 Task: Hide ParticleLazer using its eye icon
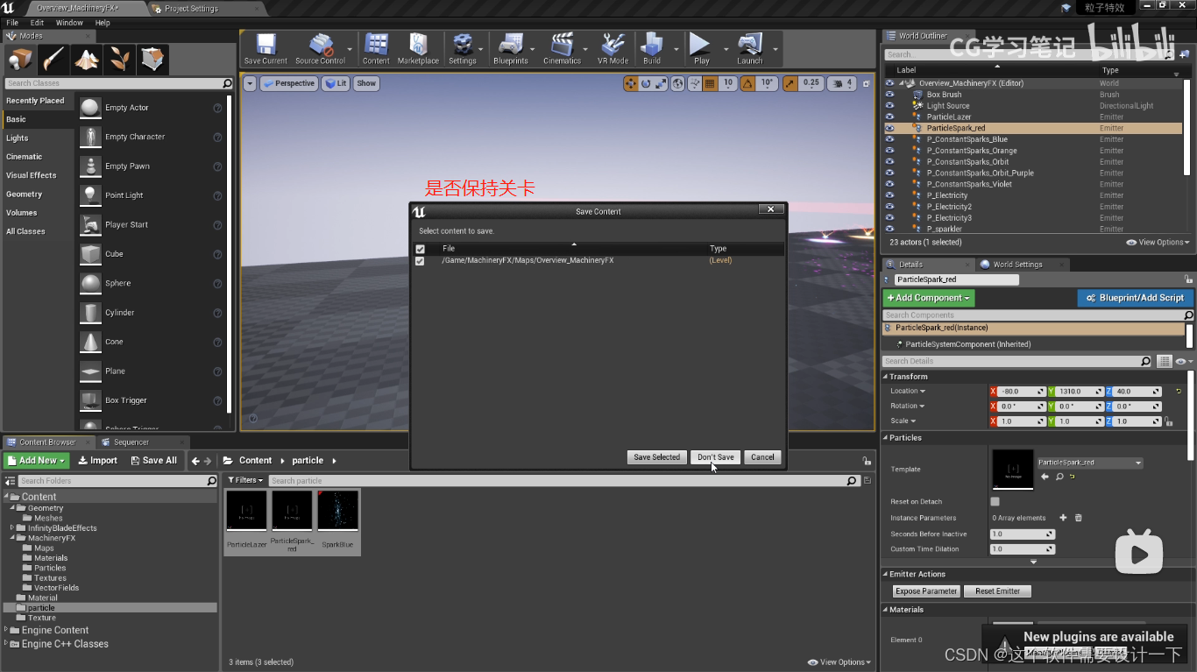pyautogui.click(x=890, y=117)
